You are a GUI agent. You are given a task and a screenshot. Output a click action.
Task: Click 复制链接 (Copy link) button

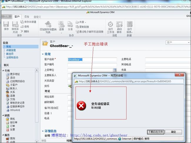[x=82, y=27]
